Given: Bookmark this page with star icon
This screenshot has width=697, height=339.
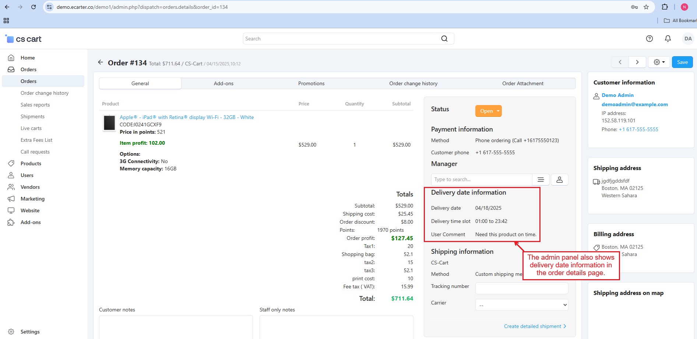Looking at the screenshot, I should click(646, 7).
